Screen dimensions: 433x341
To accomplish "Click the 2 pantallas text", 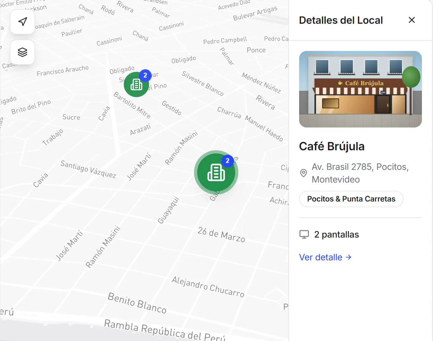I will coord(336,234).
